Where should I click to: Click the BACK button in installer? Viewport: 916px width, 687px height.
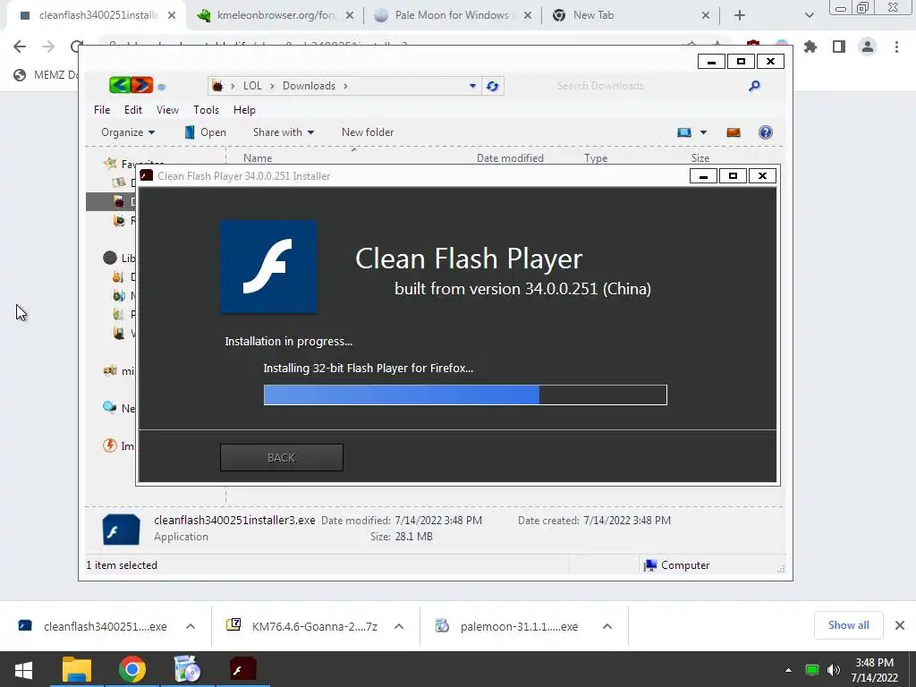282,457
